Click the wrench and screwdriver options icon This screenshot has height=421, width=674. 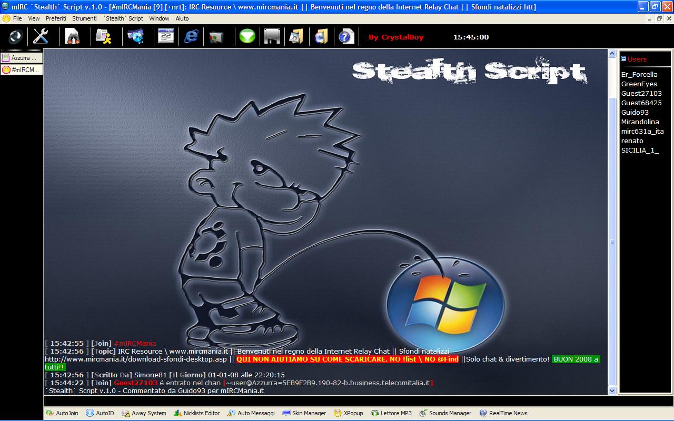click(x=41, y=37)
